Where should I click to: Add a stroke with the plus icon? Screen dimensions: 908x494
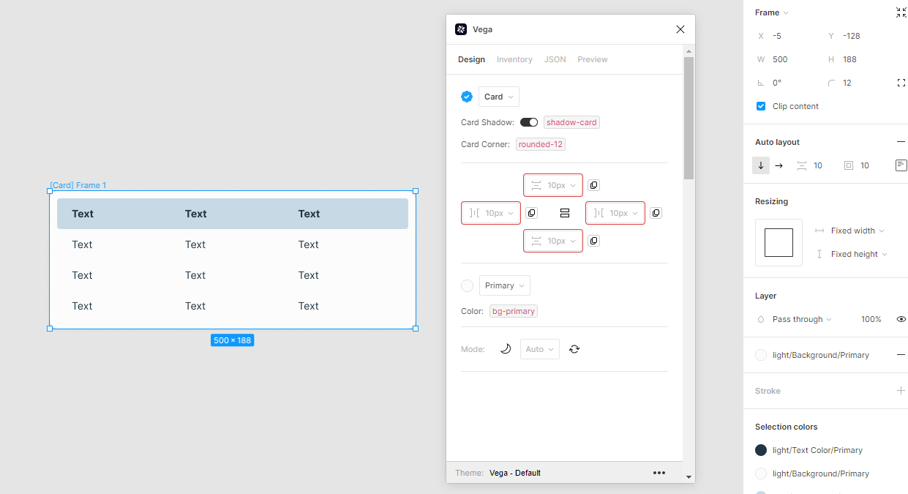[901, 391]
